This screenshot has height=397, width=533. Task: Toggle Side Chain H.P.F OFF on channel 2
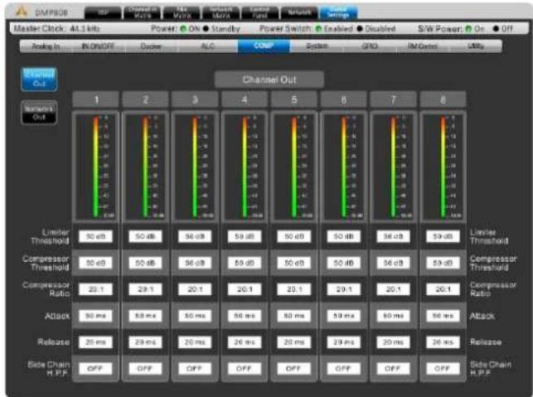click(x=145, y=369)
